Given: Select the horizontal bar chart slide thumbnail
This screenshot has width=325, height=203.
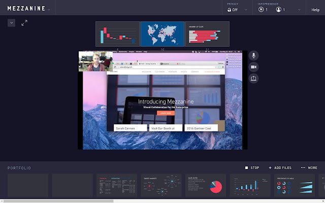Looking at the screenshot, I should click(207, 34).
